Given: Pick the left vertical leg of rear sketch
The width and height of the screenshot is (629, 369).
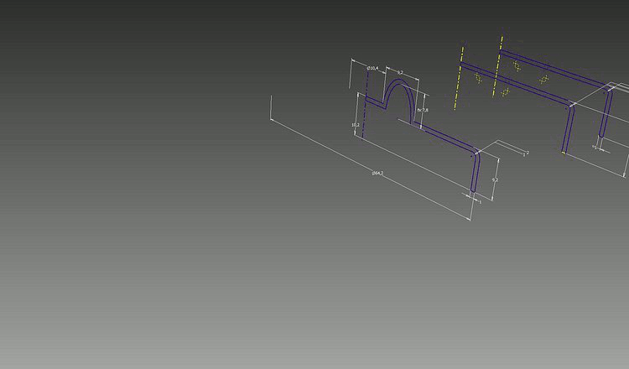Looking at the screenshot, I should click(x=568, y=130).
